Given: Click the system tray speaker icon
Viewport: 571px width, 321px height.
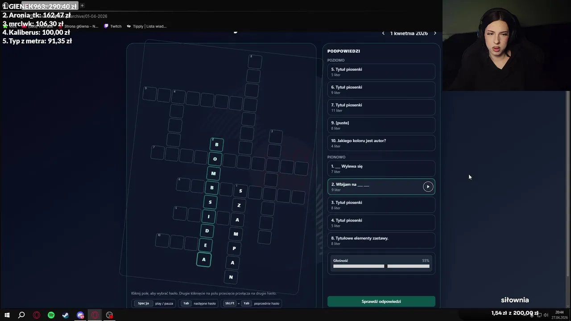Looking at the screenshot, I should [x=546, y=315].
